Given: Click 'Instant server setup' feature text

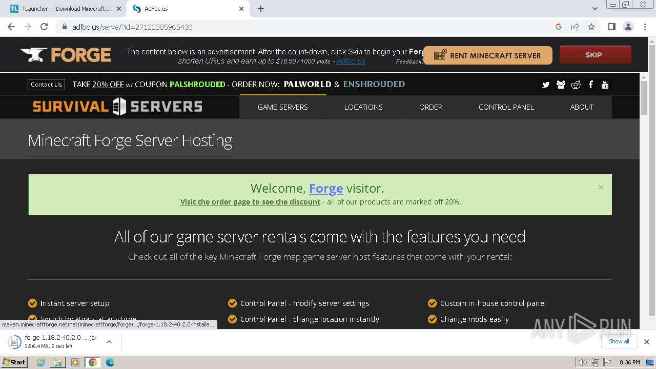Looking at the screenshot, I should pos(75,303).
